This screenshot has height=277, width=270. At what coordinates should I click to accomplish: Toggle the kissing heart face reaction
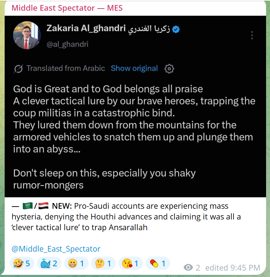[x=131, y=263]
